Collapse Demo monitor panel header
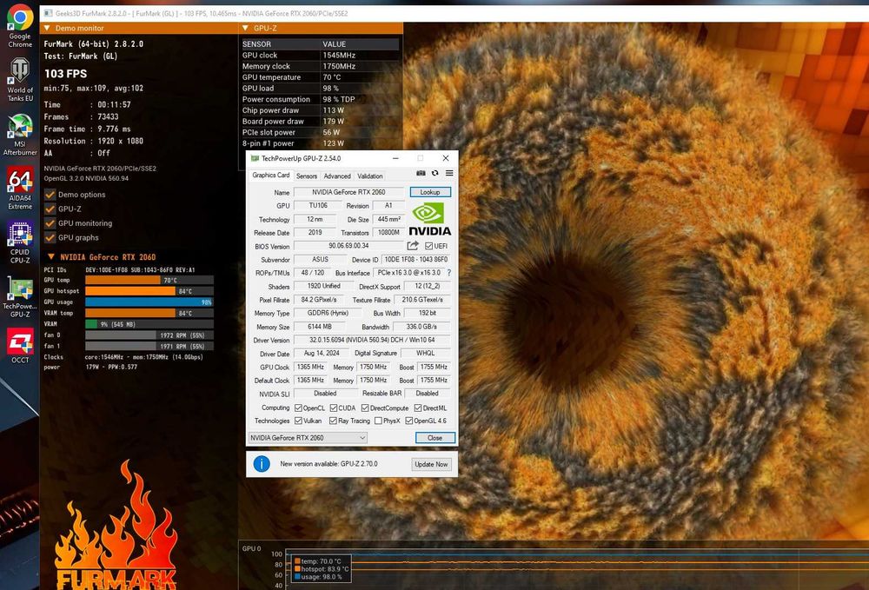Screen dimensions: 869x590 (x=138, y=28)
